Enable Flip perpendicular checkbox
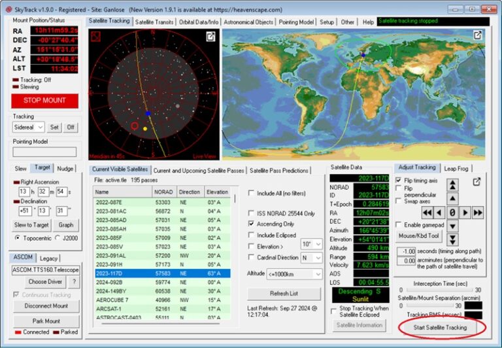 398,188
